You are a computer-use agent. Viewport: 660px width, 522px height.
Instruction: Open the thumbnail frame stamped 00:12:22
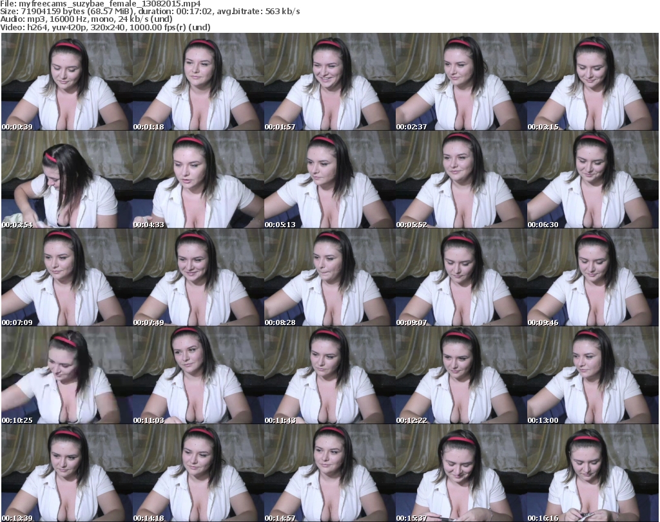coord(461,375)
